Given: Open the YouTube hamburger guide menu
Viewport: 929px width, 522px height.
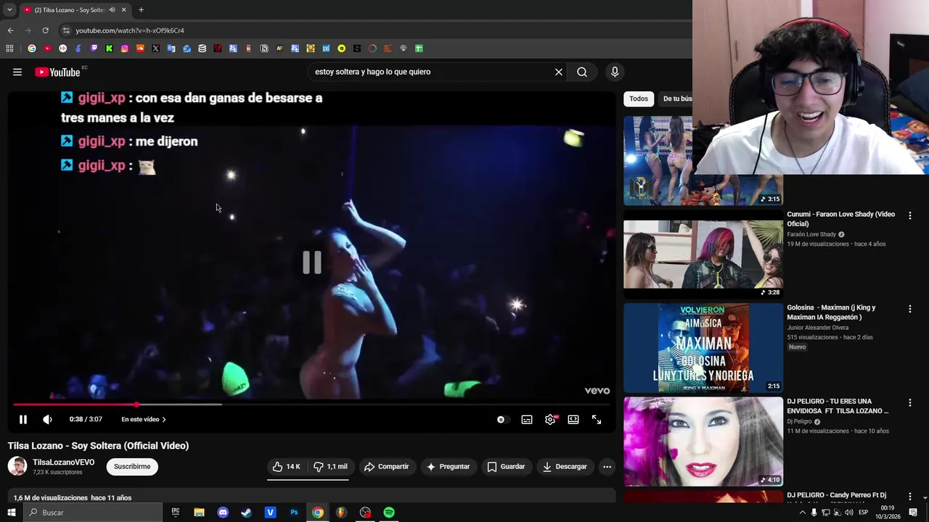Looking at the screenshot, I should pos(17,72).
